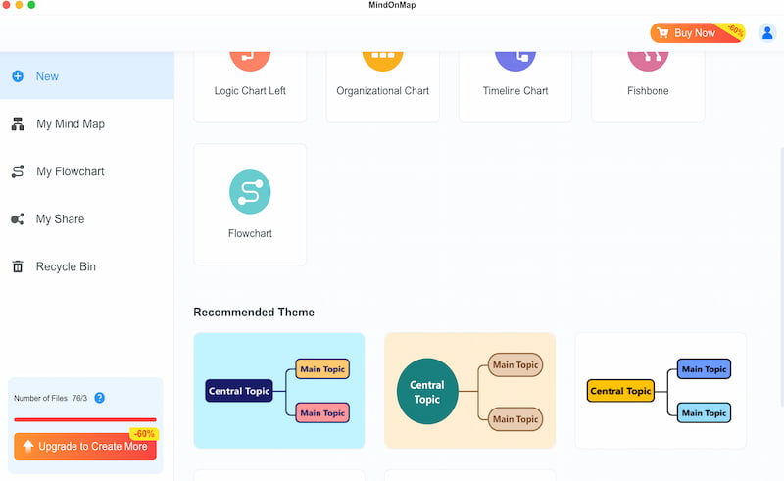Viewport: 784px width, 481px height.
Task: Open the user account avatar icon
Action: tap(767, 33)
